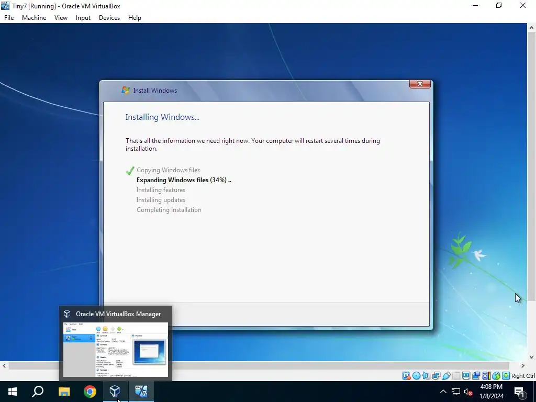Open the File menu

click(9, 18)
